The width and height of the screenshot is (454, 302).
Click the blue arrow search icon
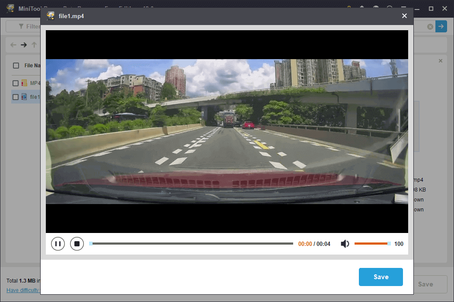pyautogui.click(x=441, y=26)
